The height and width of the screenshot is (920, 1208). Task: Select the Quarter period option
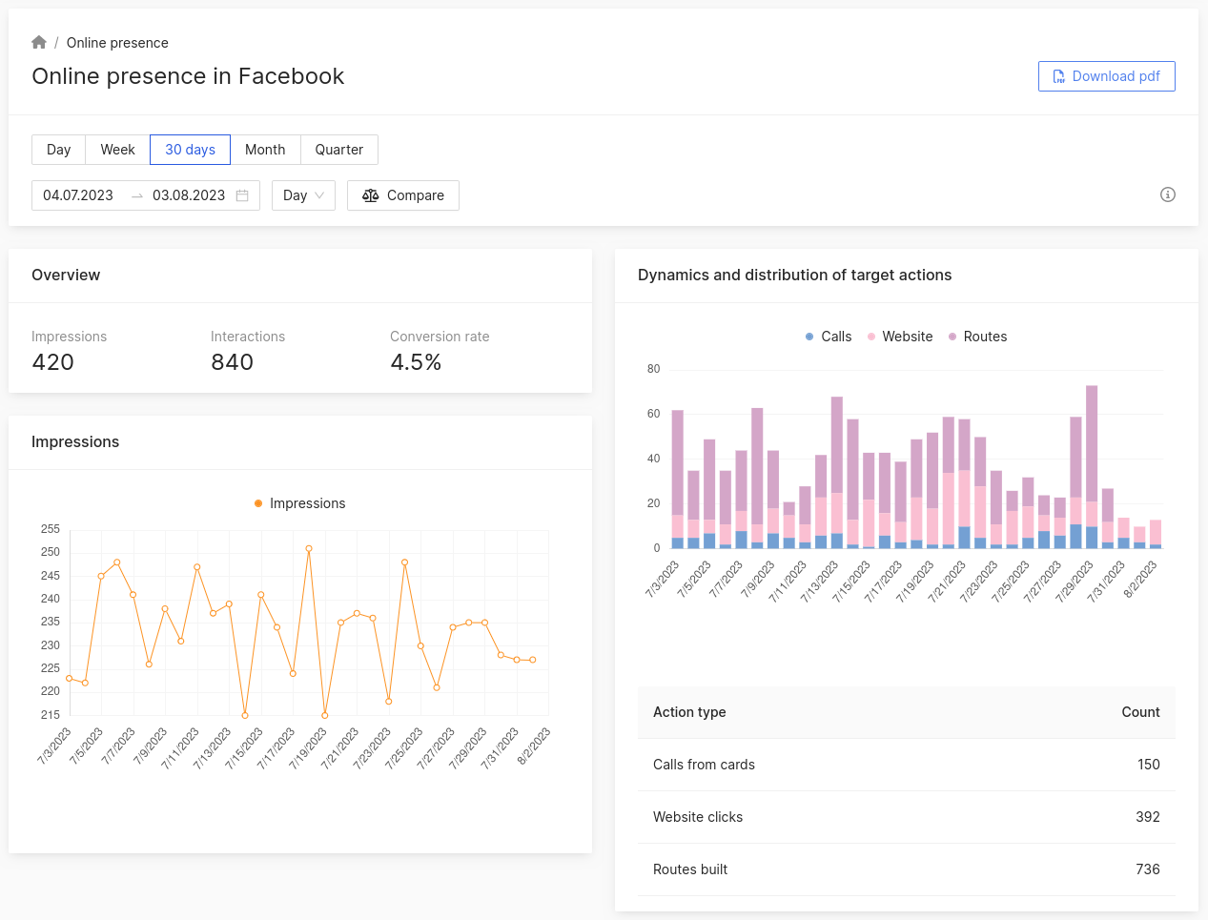coord(339,150)
